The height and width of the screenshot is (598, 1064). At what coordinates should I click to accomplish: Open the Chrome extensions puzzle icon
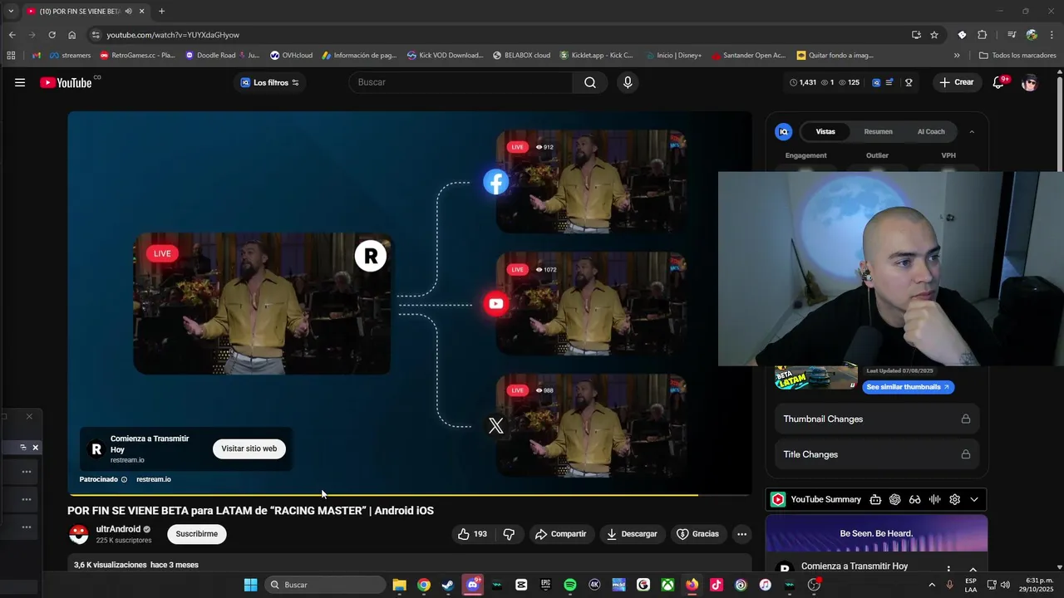982,35
